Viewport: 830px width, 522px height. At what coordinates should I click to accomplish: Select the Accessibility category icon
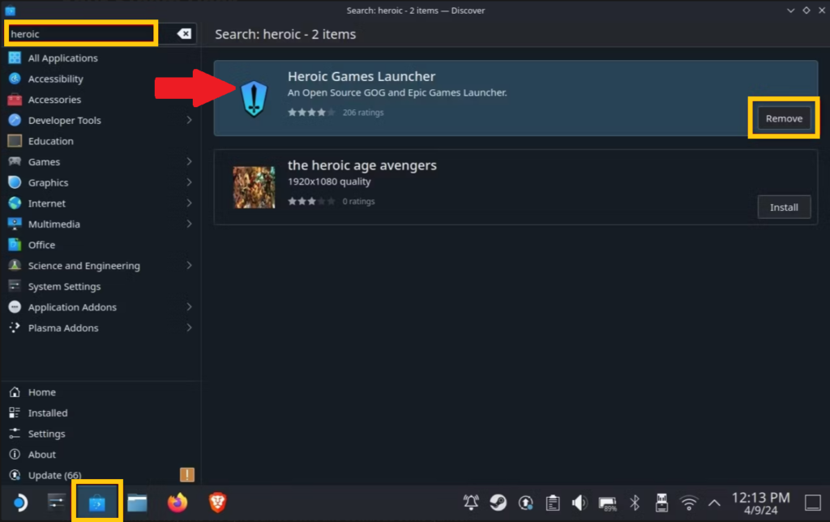coord(15,79)
